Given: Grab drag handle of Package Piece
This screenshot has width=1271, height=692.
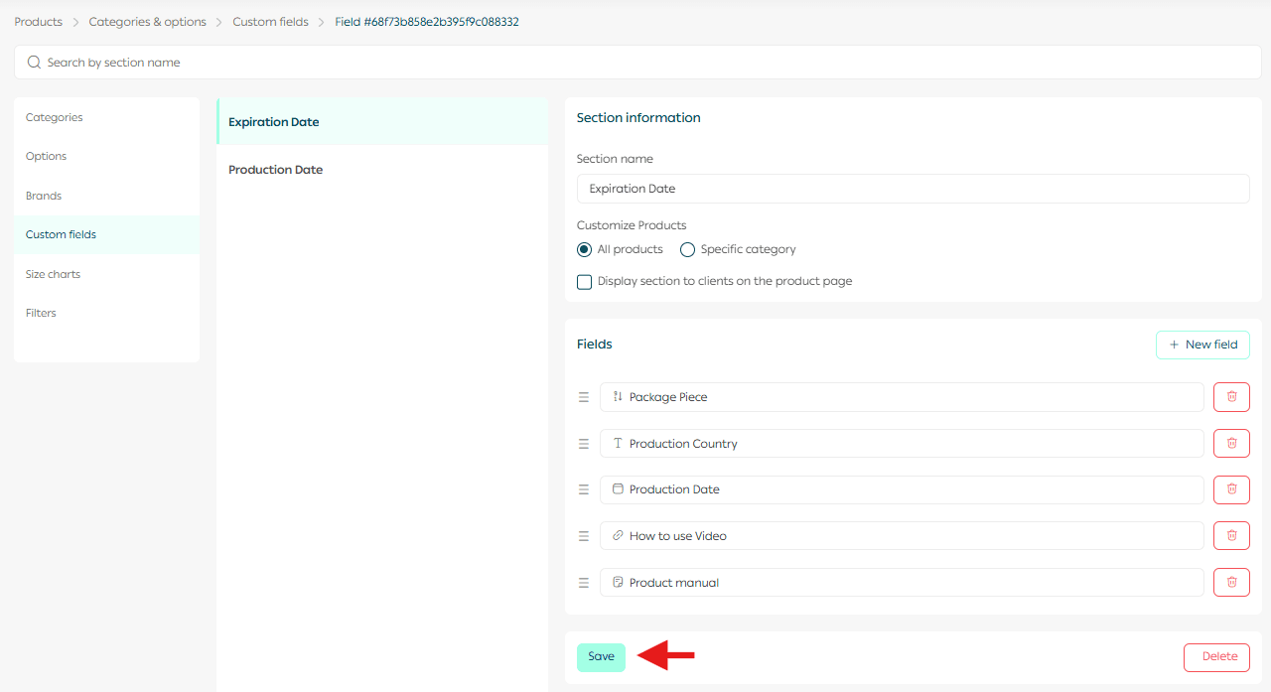Looking at the screenshot, I should coord(584,397).
